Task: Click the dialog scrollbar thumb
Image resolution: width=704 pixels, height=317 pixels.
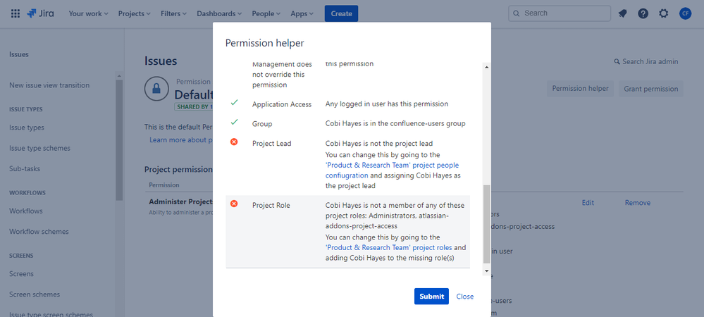Action: [487, 223]
